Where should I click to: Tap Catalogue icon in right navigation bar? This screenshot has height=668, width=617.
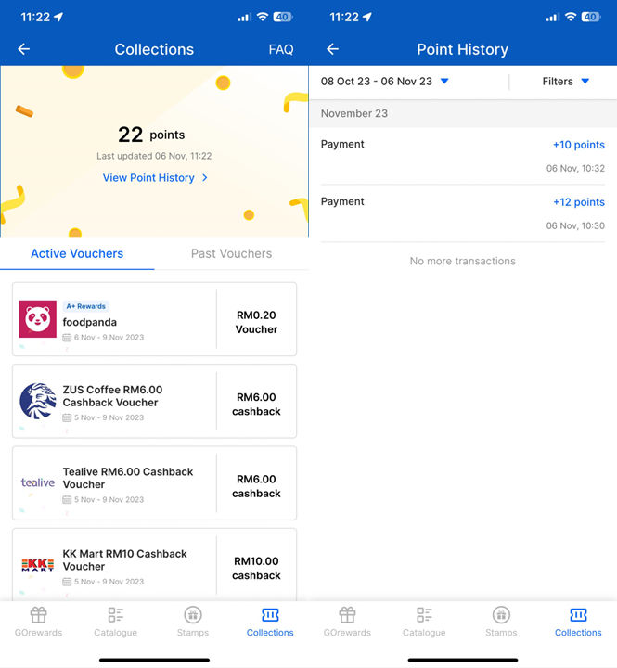click(424, 615)
